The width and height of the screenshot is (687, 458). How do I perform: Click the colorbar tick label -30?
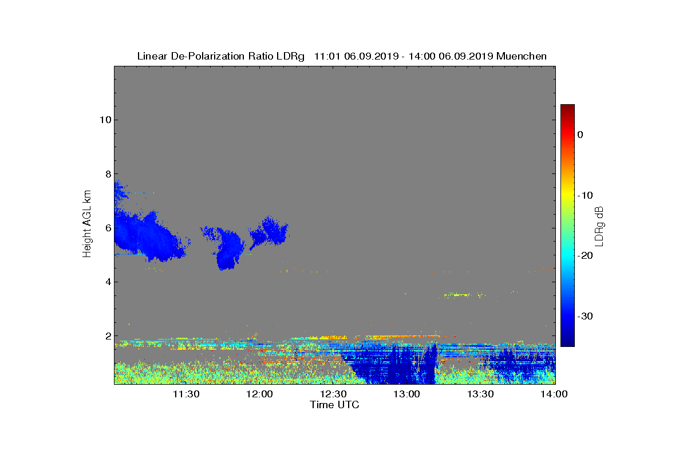tap(585, 317)
